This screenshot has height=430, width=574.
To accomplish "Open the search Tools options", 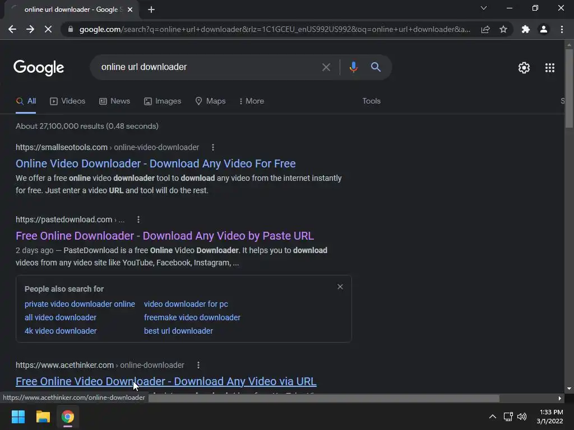I will (x=371, y=101).
